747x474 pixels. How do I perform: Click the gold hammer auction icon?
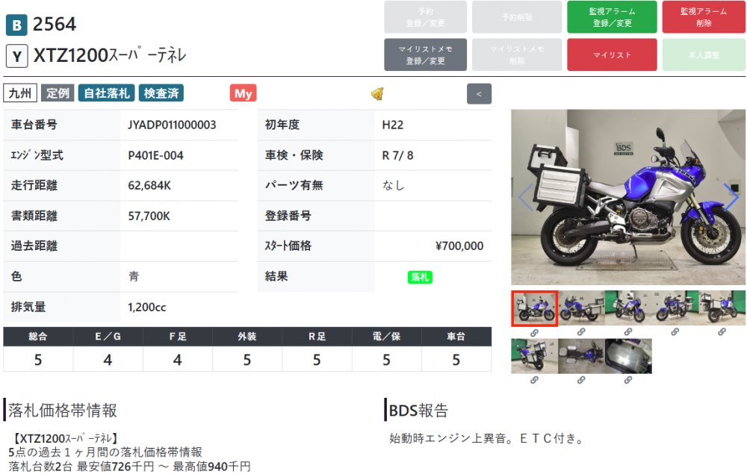point(378,93)
